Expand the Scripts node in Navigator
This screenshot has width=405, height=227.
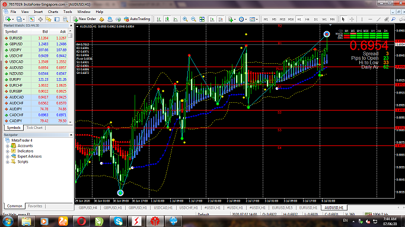[x=8, y=162]
